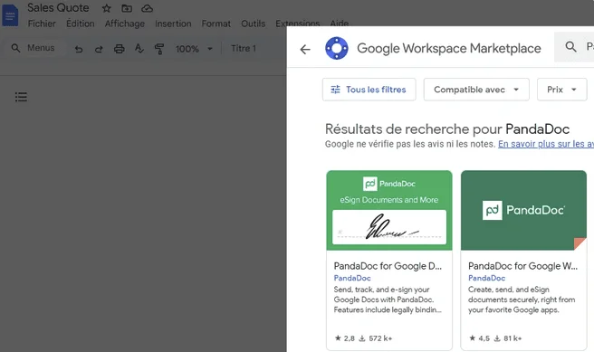Screen dimensions: 594x352
Task: Click the redo arrow in the toolbar
Action: point(99,49)
